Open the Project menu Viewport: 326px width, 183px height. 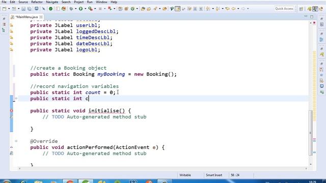pyautogui.click(x=79, y=2)
